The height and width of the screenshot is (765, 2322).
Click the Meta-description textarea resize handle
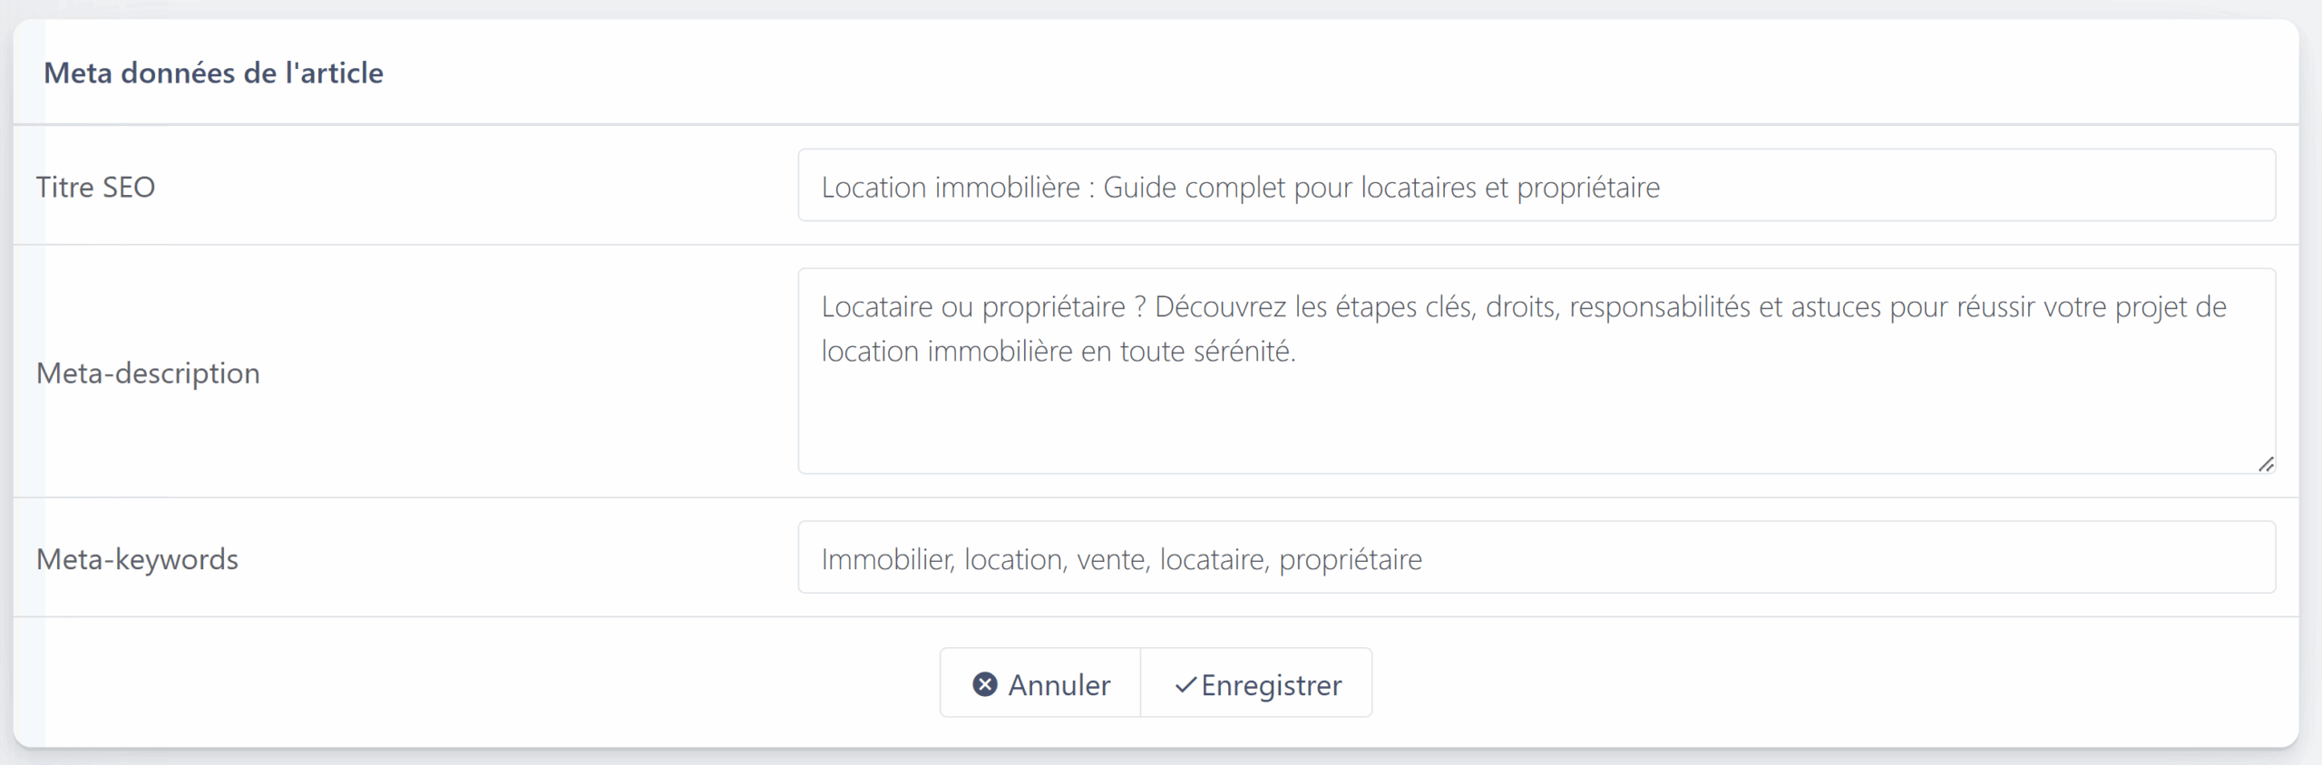tap(2266, 464)
